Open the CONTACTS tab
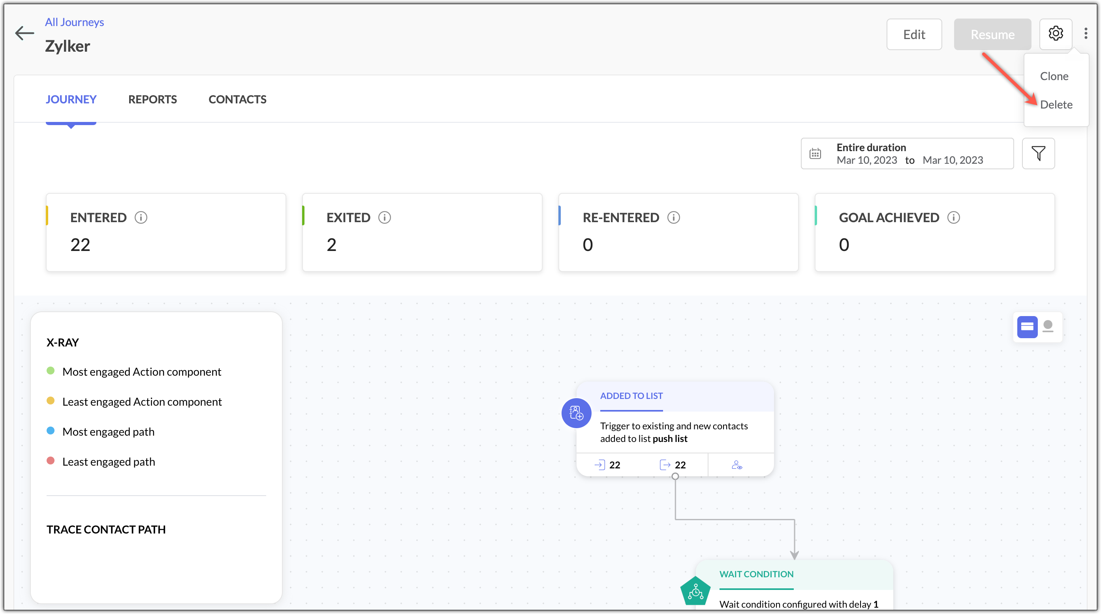The width and height of the screenshot is (1101, 614). (238, 99)
